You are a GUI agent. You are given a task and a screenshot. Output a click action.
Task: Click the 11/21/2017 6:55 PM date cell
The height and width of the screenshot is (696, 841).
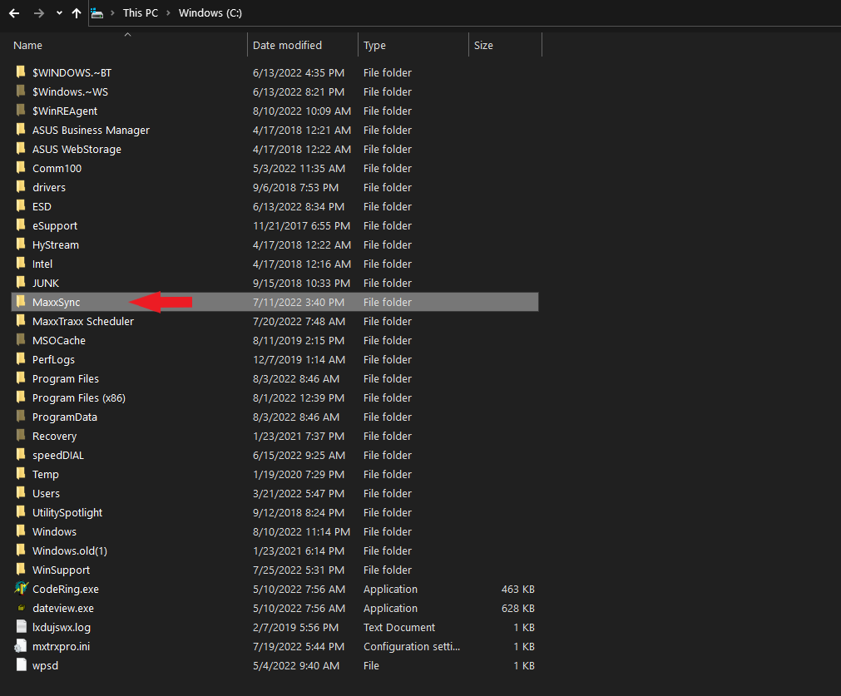pos(301,225)
